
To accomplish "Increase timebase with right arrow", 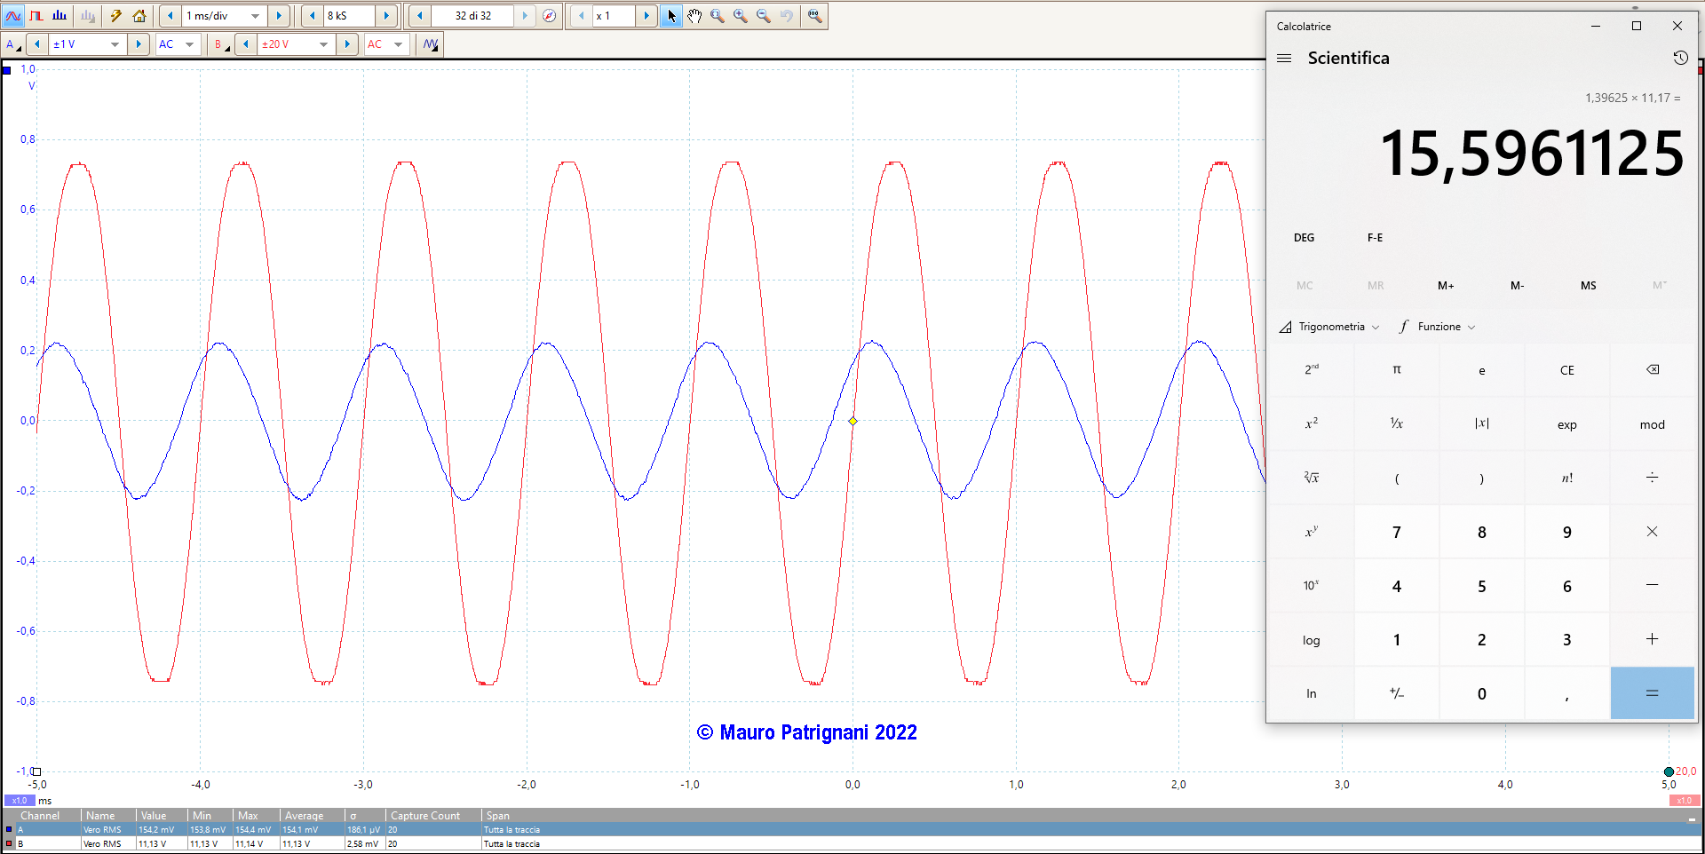I will (279, 16).
